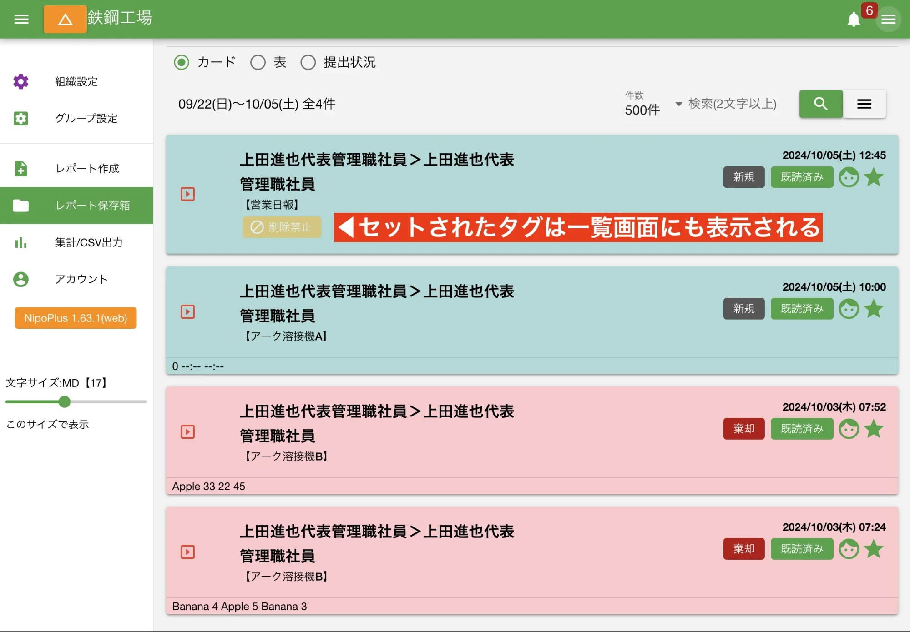Select the カード view radio button
Image resolution: width=910 pixels, height=632 pixels.
(181, 63)
